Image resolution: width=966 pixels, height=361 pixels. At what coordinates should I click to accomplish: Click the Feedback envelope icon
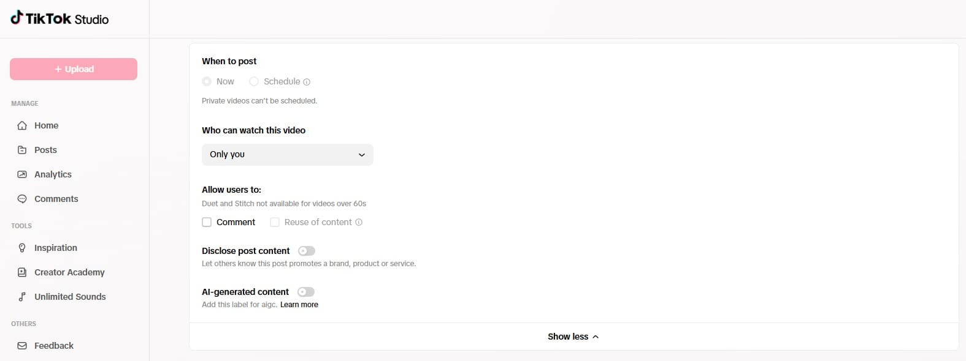point(22,346)
